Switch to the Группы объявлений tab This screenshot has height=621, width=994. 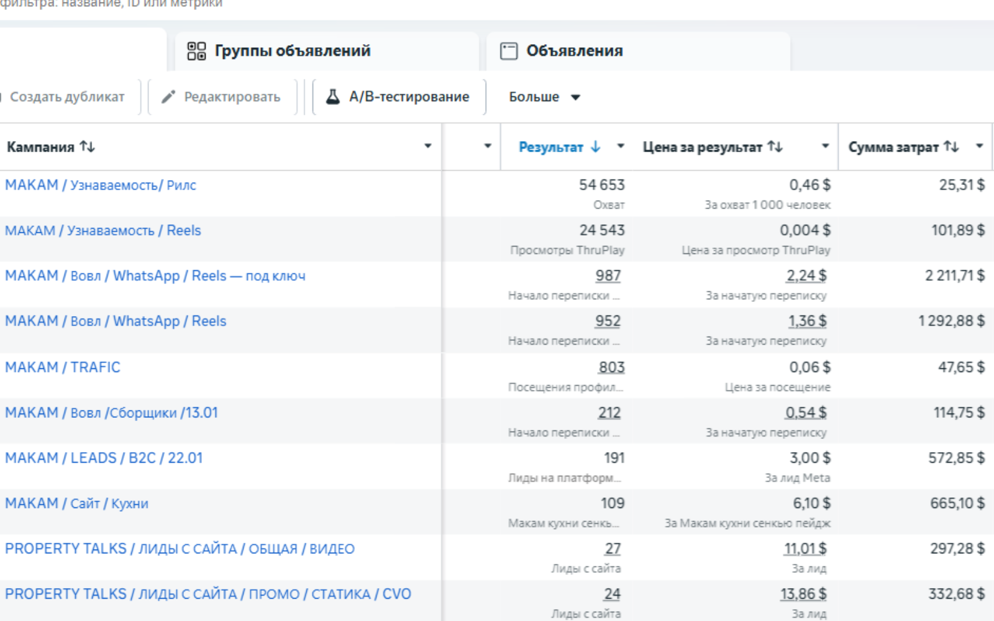click(x=292, y=51)
